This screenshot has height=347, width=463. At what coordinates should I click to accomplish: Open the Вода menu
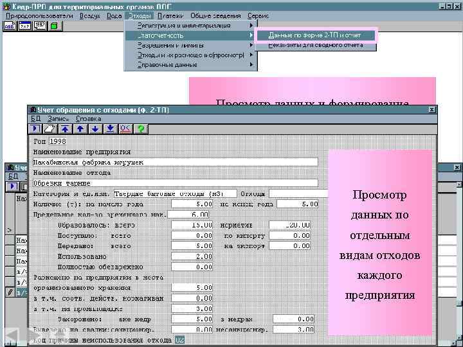pos(114,16)
